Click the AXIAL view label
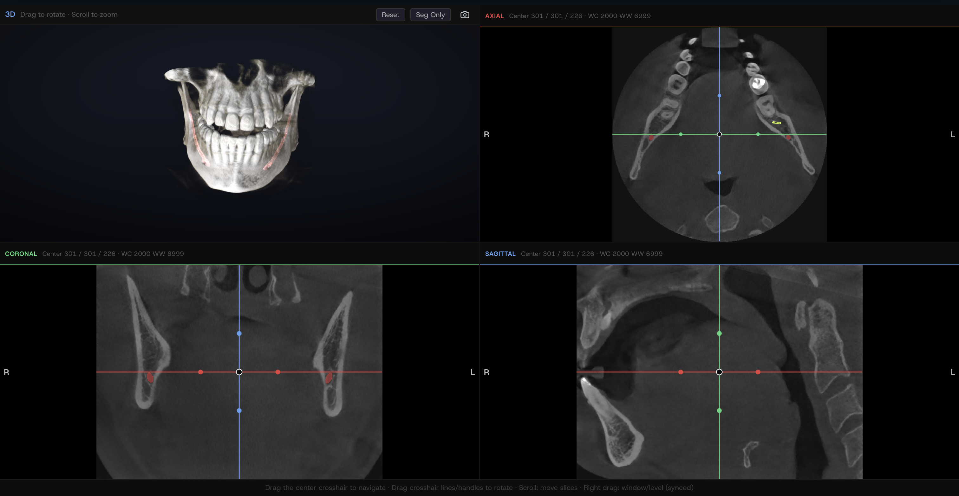Viewport: 959px width, 496px height. click(x=494, y=16)
